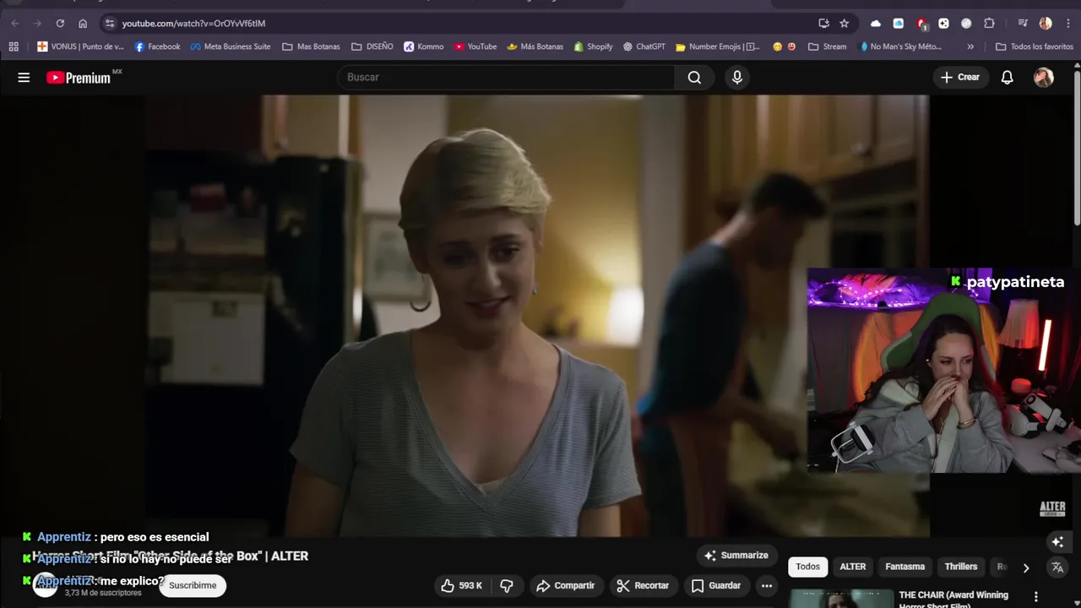Open the Mas Botanas bookmark folder
Image resolution: width=1081 pixels, height=608 pixels.
(x=311, y=46)
